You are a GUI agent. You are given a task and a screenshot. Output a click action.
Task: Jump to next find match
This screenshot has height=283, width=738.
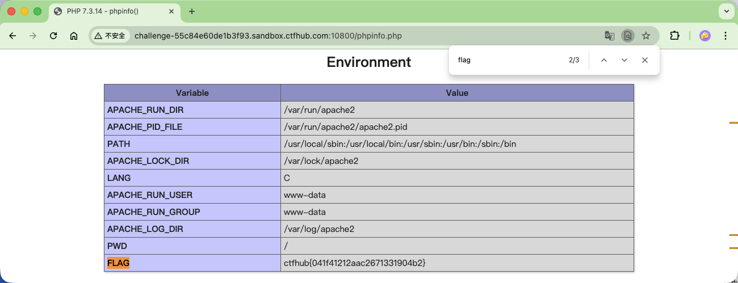(x=624, y=60)
